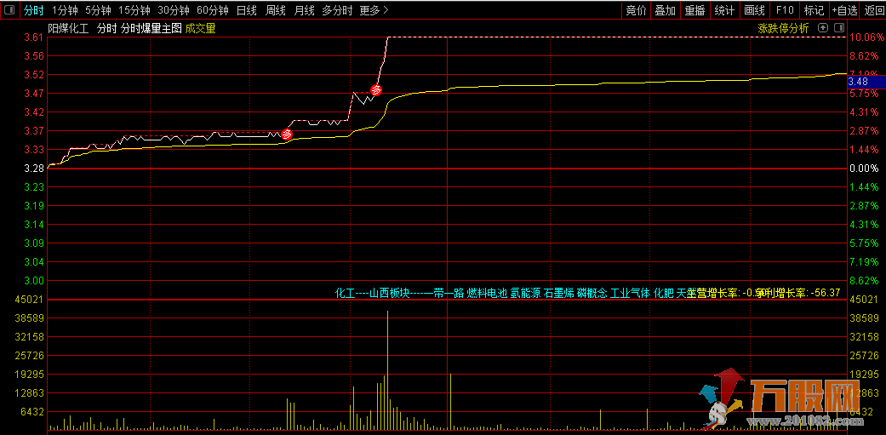Click the 3.61 limit-up price label

pos(34,37)
